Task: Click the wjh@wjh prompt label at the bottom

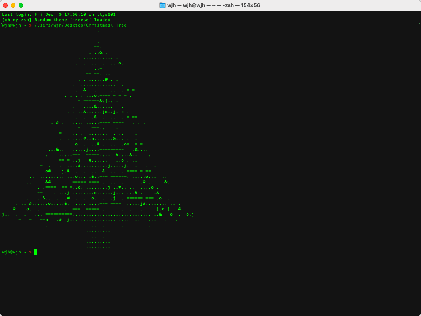Action: coord(12,252)
